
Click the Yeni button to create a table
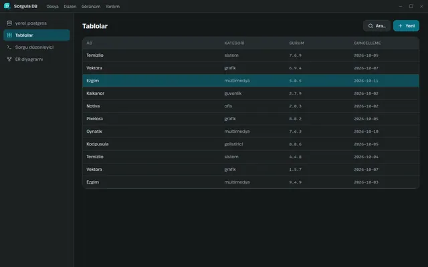click(x=406, y=26)
